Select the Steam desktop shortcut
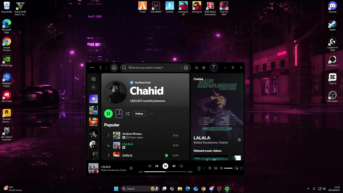The image size is (343, 193). tap(333, 25)
